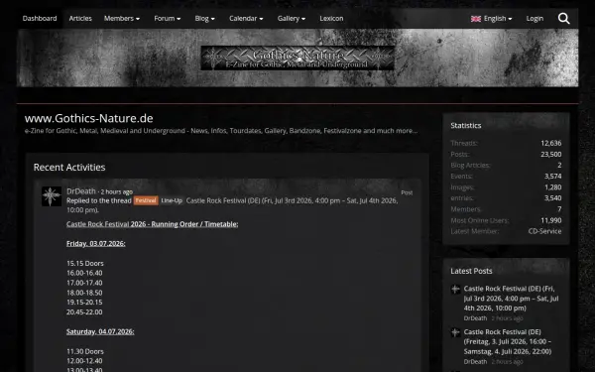Click the Gothics-Nature banner logo
This screenshot has height=372, width=595.
coord(297,59)
